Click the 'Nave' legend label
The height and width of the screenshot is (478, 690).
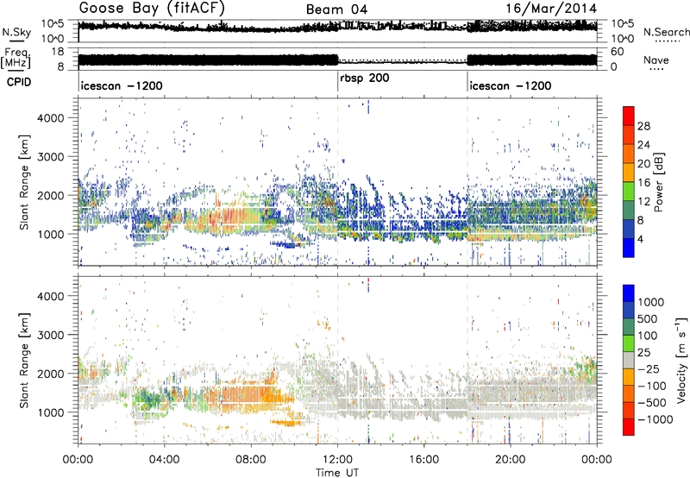656,60
